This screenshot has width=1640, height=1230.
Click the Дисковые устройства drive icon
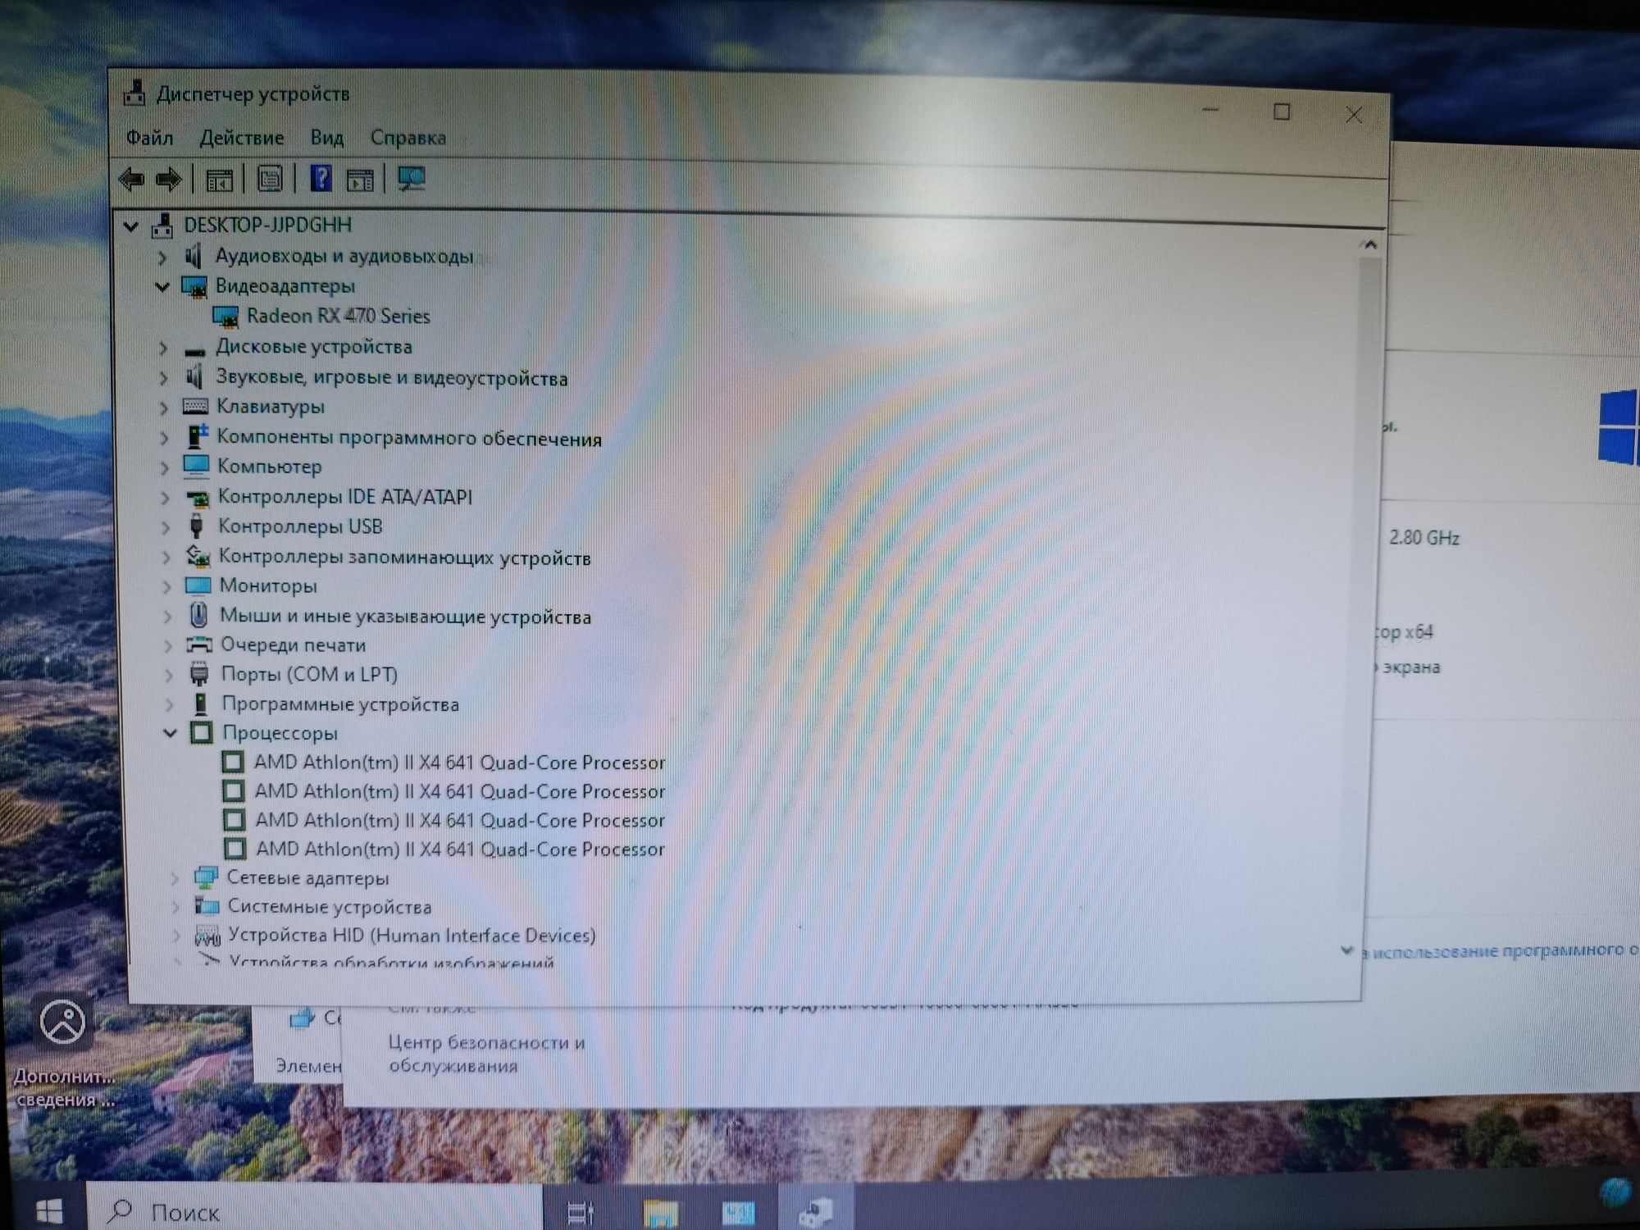point(194,351)
